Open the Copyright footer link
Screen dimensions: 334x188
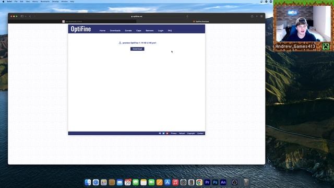click(191, 134)
